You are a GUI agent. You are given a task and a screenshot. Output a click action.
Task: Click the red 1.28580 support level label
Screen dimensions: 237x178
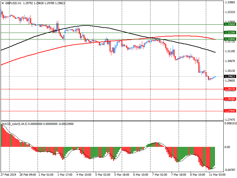coord(230,99)
